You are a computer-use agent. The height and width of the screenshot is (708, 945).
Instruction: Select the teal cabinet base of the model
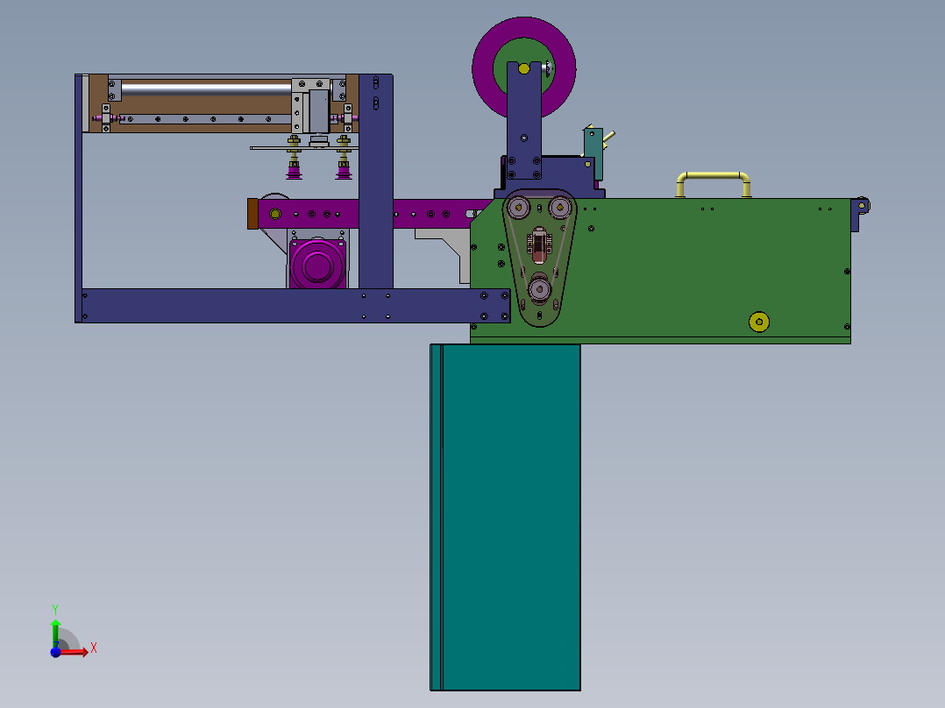click(x=505, y=517)
